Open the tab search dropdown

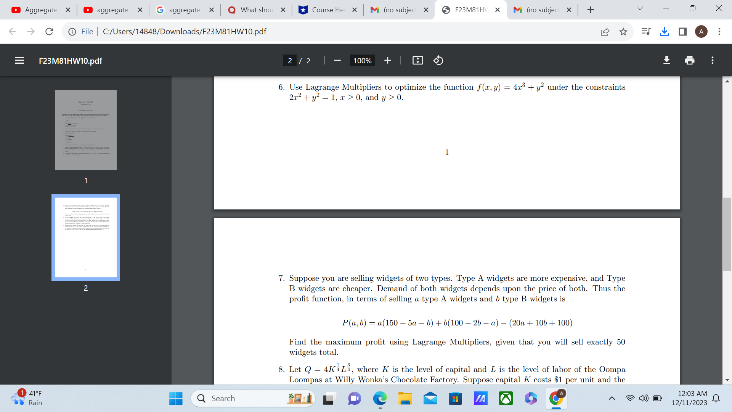(x=640, y=8)
